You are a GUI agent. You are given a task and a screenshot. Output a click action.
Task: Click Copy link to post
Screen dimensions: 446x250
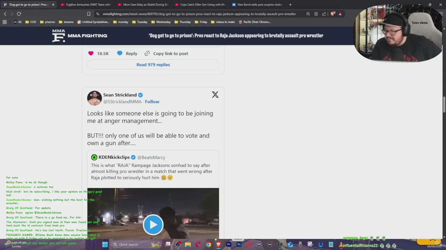(170, 53)
